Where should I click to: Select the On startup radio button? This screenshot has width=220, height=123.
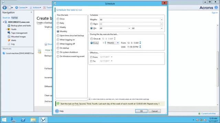pyautogui.click(x=58, y=48)
